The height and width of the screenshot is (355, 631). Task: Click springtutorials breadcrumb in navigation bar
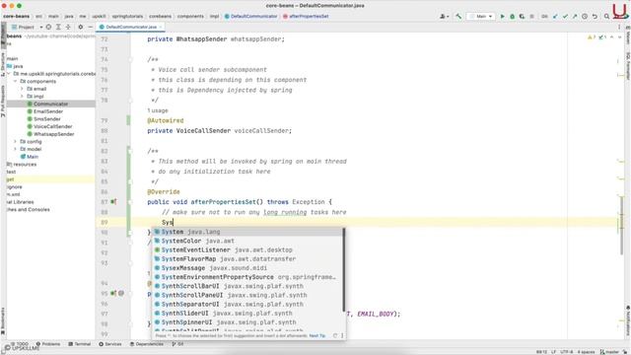127,17
